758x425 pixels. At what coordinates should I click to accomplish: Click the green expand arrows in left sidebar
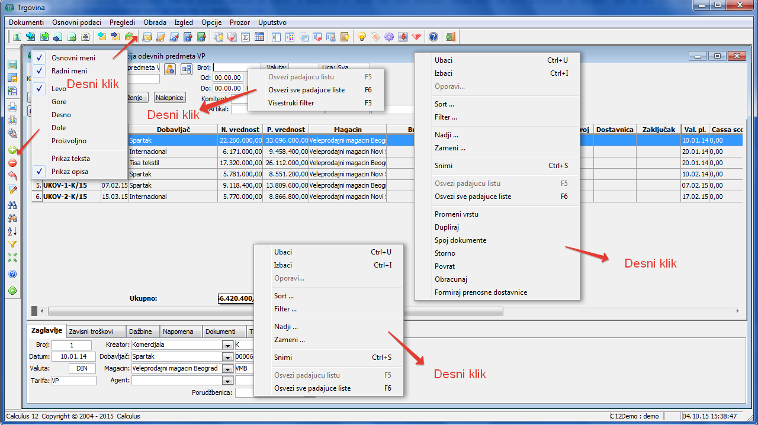coord(12,257)
